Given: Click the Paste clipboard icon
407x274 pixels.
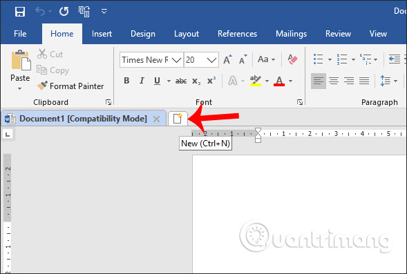Looking at the screenshot, I should coord(21,61).
